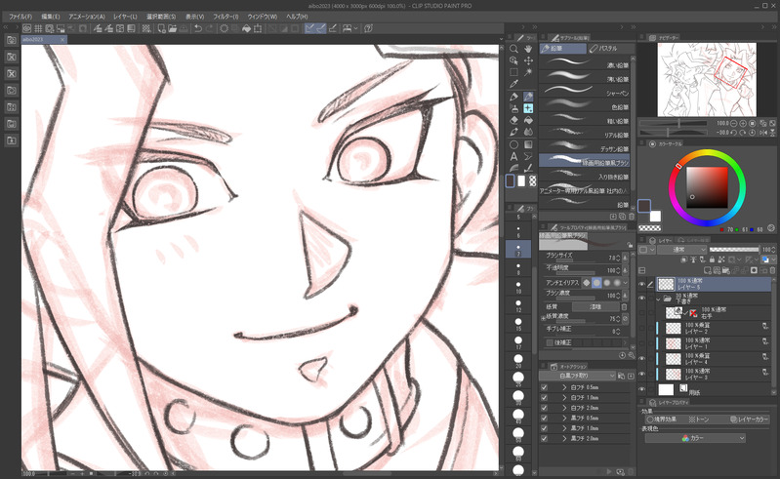Collapse the 下書き layer folder
Screen dimensions: 780x479
click(x=659, y=299)
